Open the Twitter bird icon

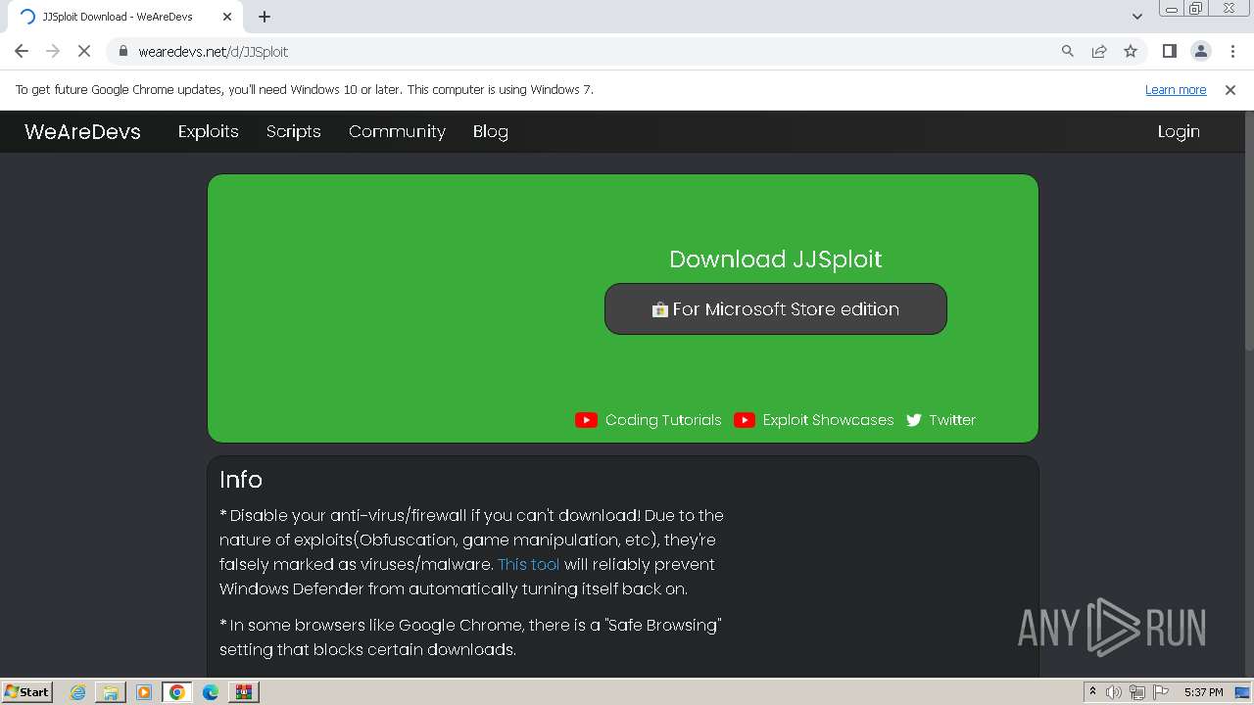pos(914,420)
